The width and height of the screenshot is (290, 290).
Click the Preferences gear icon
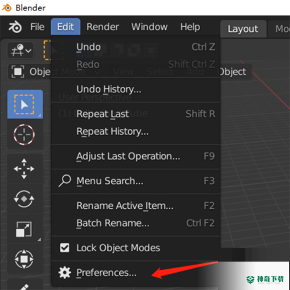[64, 273]
